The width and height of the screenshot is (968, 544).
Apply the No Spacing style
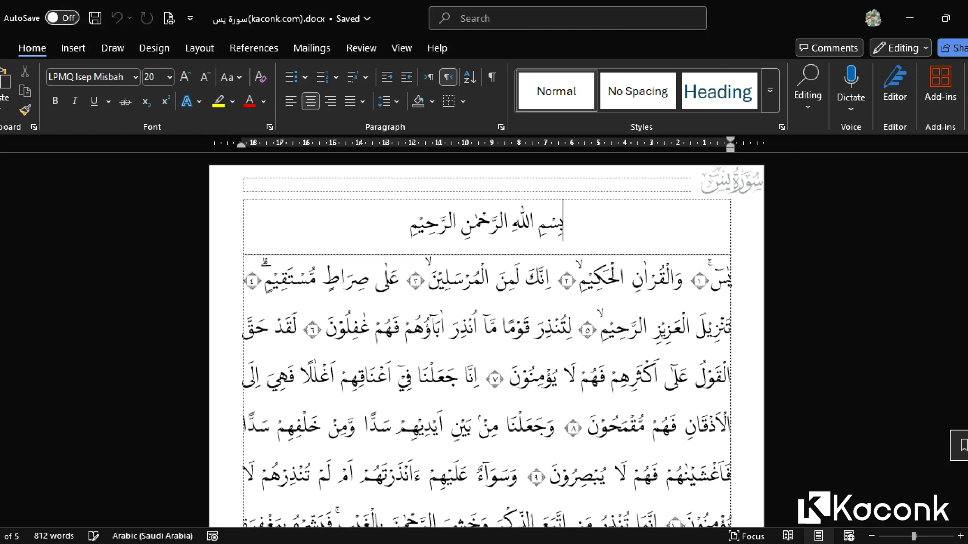pyautogui.click(x=638, y=91)
